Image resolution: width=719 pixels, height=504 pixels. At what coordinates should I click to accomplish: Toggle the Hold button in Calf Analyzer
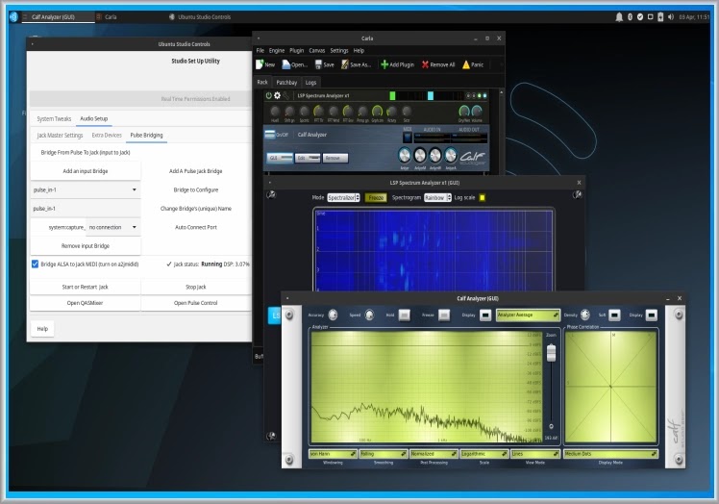[404, 315]
